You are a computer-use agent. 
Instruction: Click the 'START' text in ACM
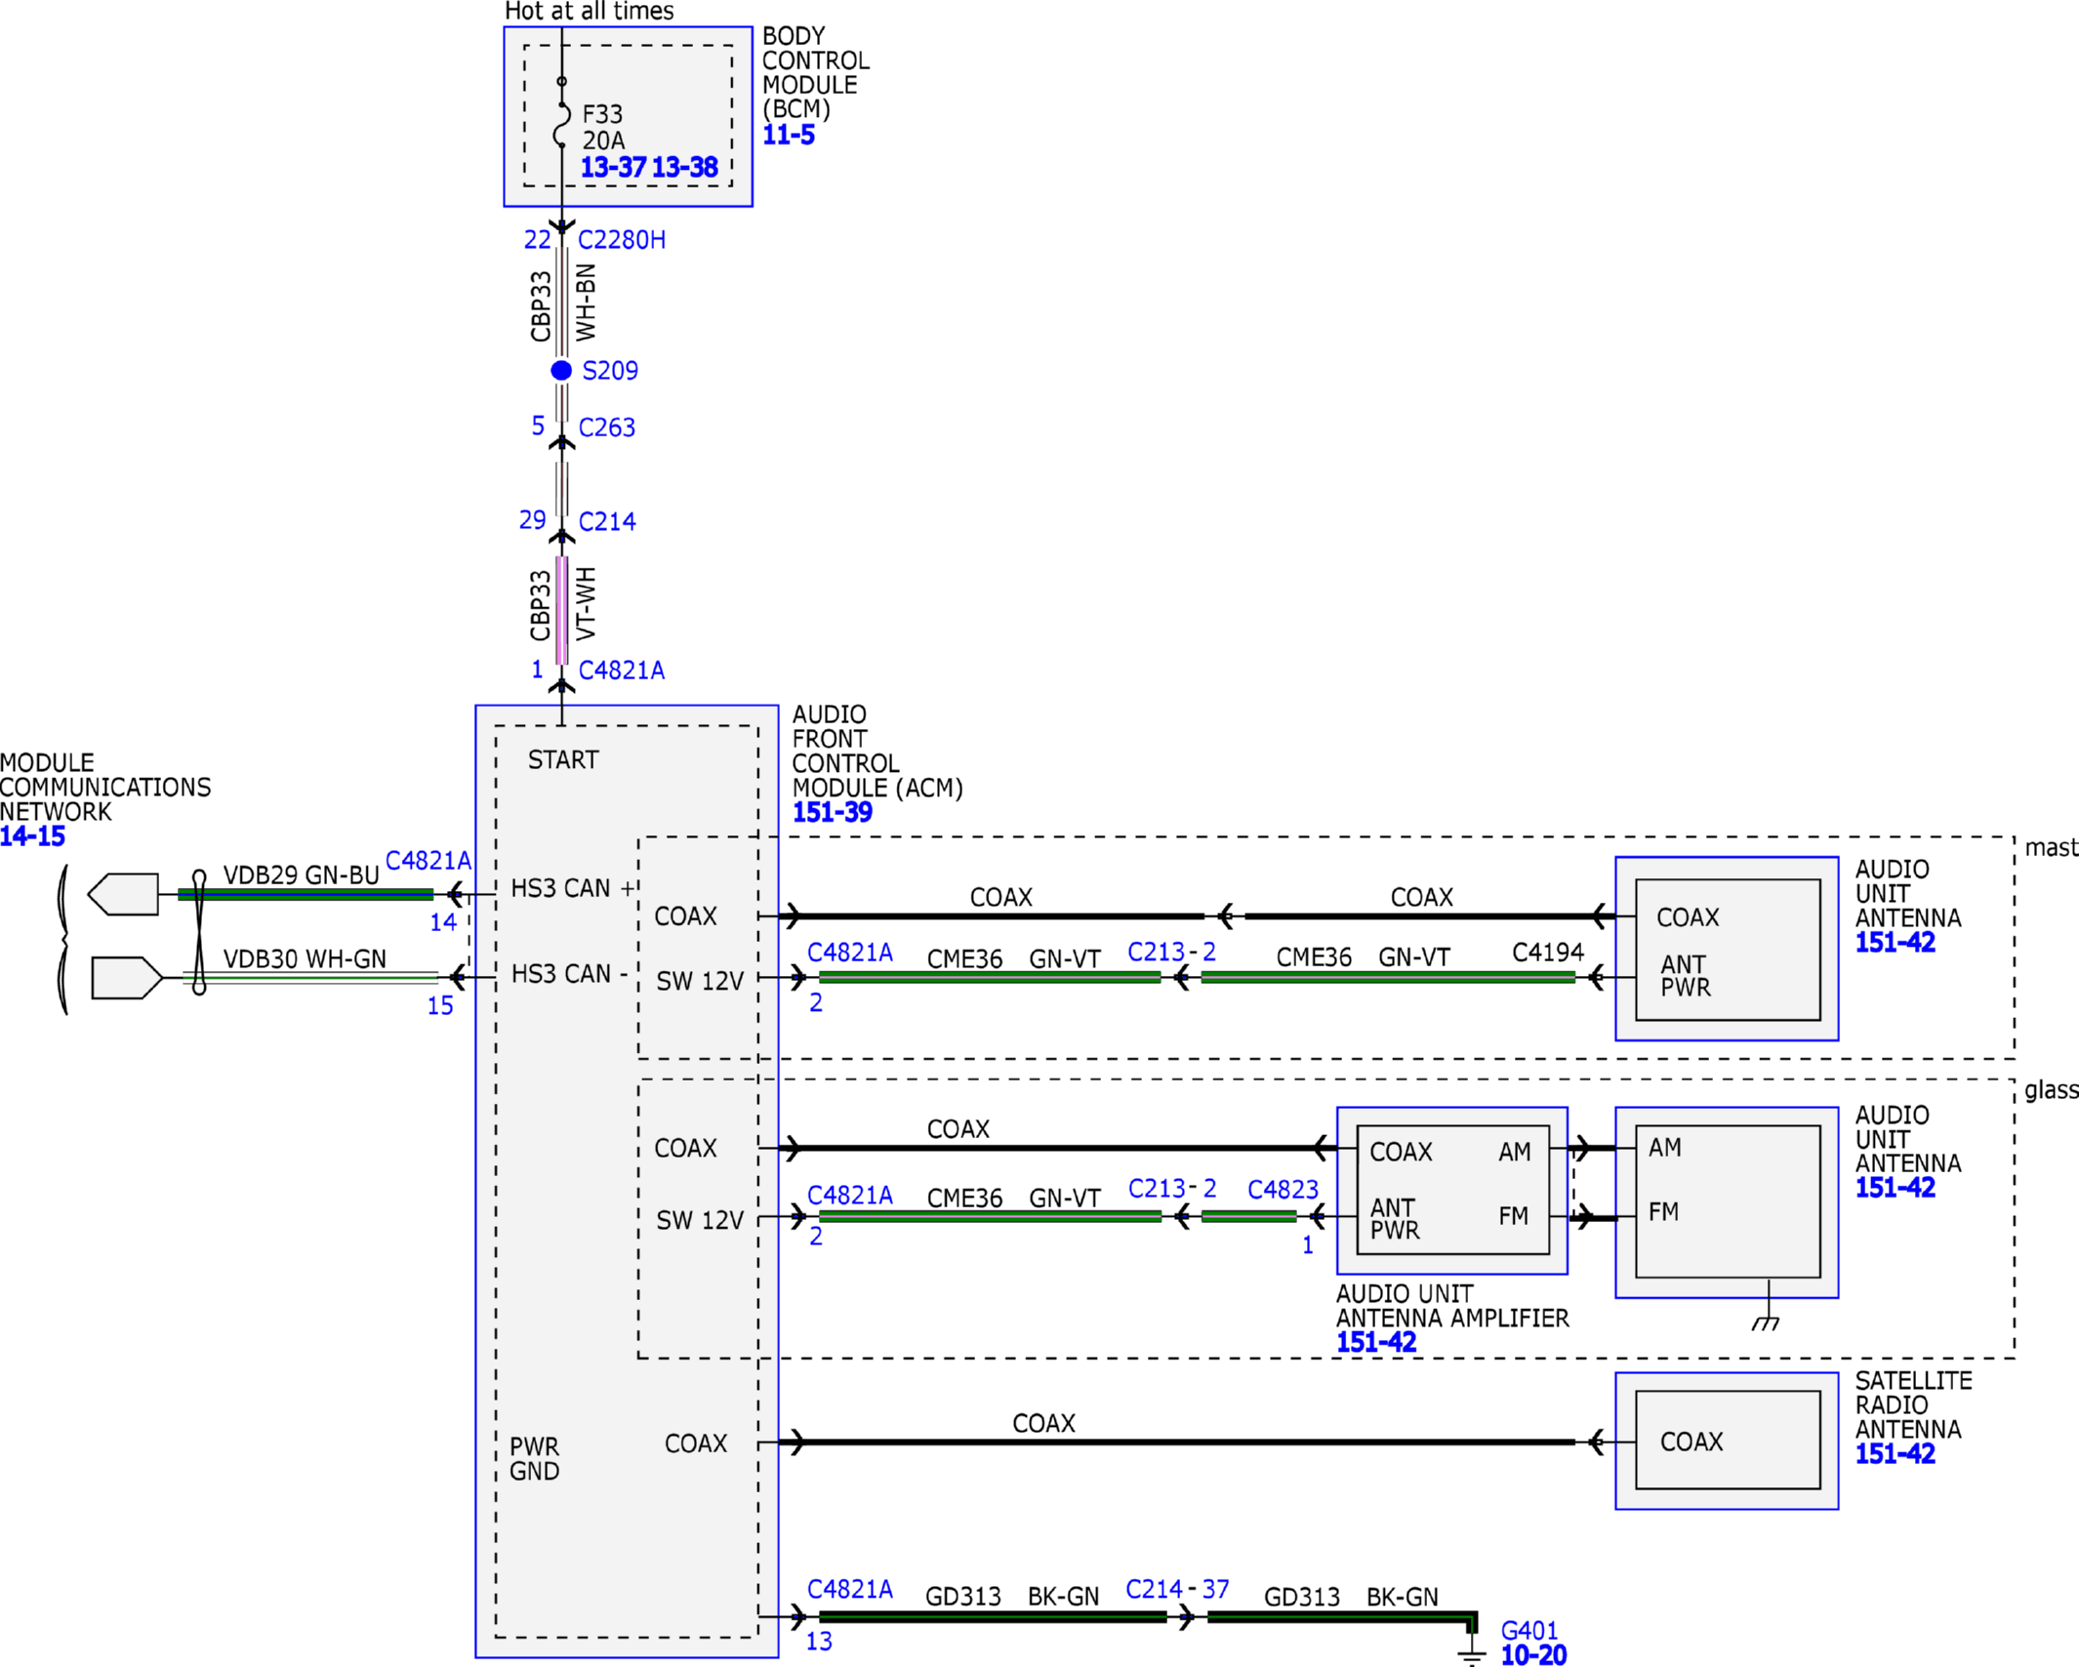(563, 760)
